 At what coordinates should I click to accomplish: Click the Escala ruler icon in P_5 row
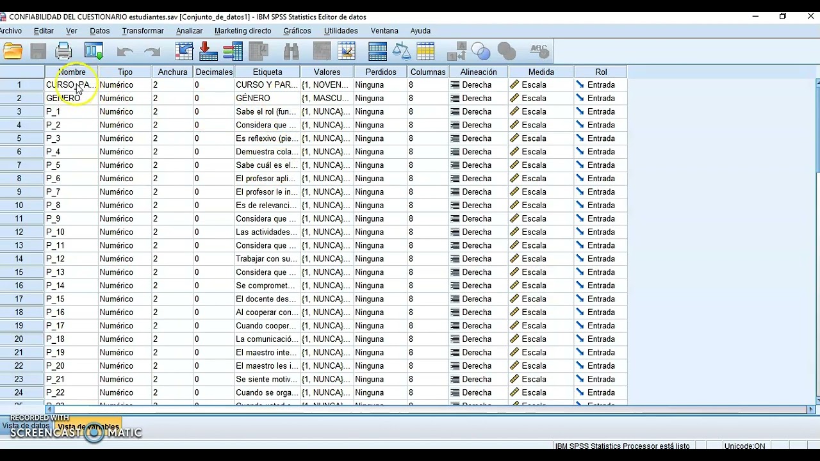tap(514, 165)
